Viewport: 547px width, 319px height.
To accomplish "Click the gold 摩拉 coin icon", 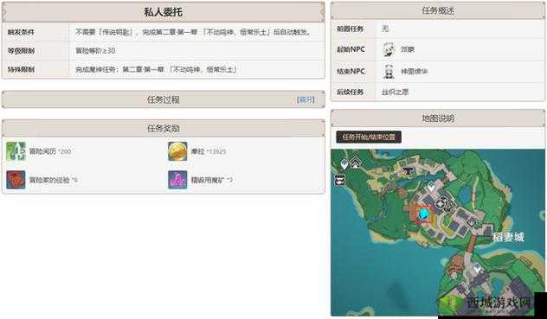I will coord(177,151).
